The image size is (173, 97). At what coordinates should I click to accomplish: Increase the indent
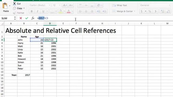pyautogui.click(x=104, y=11)
